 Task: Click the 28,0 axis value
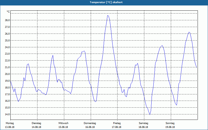7,20
